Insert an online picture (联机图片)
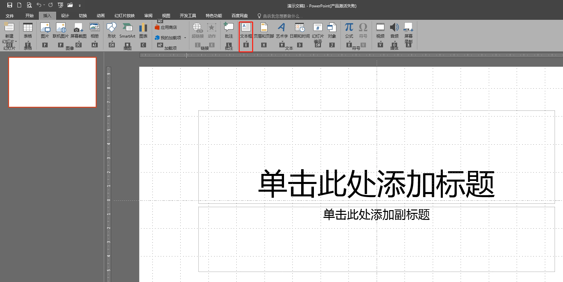The image size is (563, 282). coord(61,31)
